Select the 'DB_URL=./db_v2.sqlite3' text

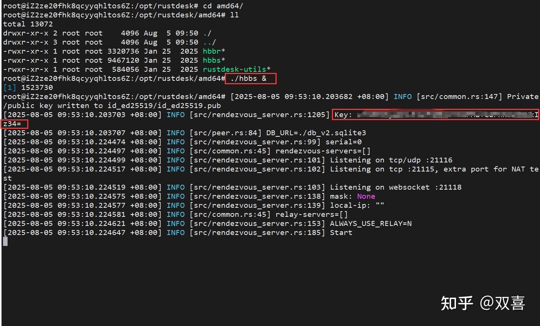tap(316, 133)
